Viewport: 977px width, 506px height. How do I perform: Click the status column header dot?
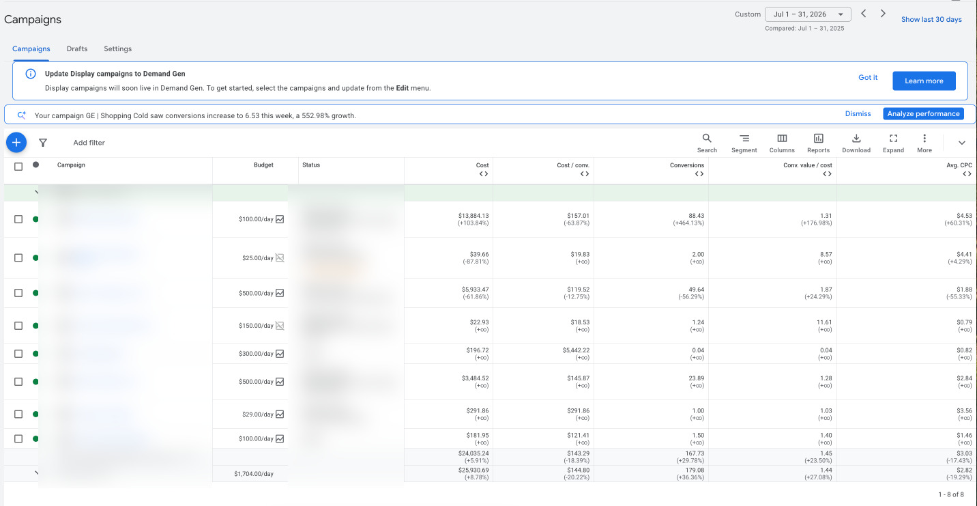tap(35, 165)
